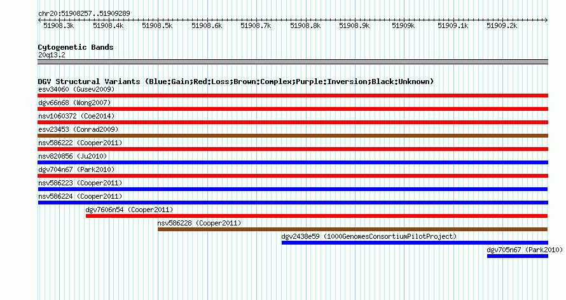566x300 pixels.
Task: Select the blue dgv2438e59 gain bar
Action: click(415, 243)
